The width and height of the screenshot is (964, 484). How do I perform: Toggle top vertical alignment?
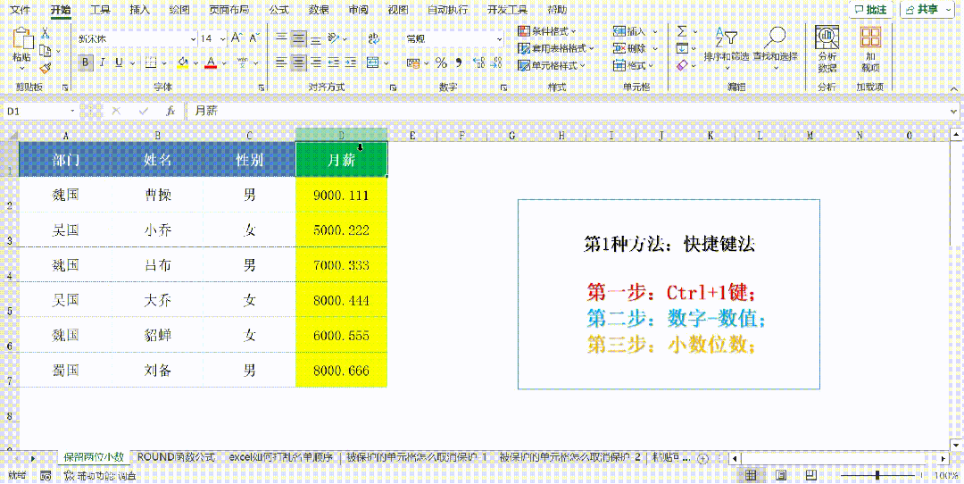(281, 38)
